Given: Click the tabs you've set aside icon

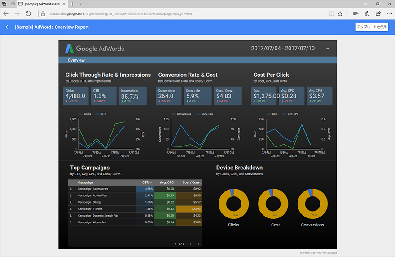Looking at the screenshot, I should tap(4, 4).
